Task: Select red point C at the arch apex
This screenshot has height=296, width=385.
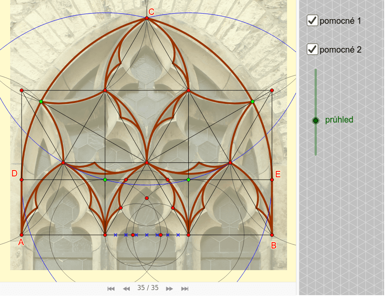Action: coord(147,18)
